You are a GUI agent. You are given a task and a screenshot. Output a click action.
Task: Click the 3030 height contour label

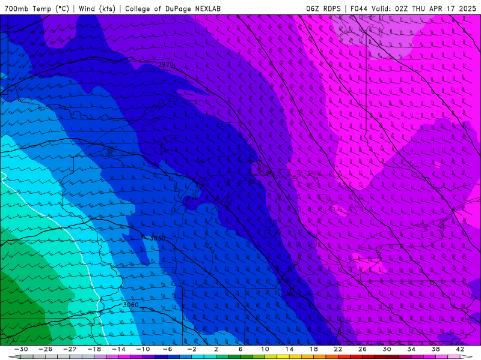158,238
